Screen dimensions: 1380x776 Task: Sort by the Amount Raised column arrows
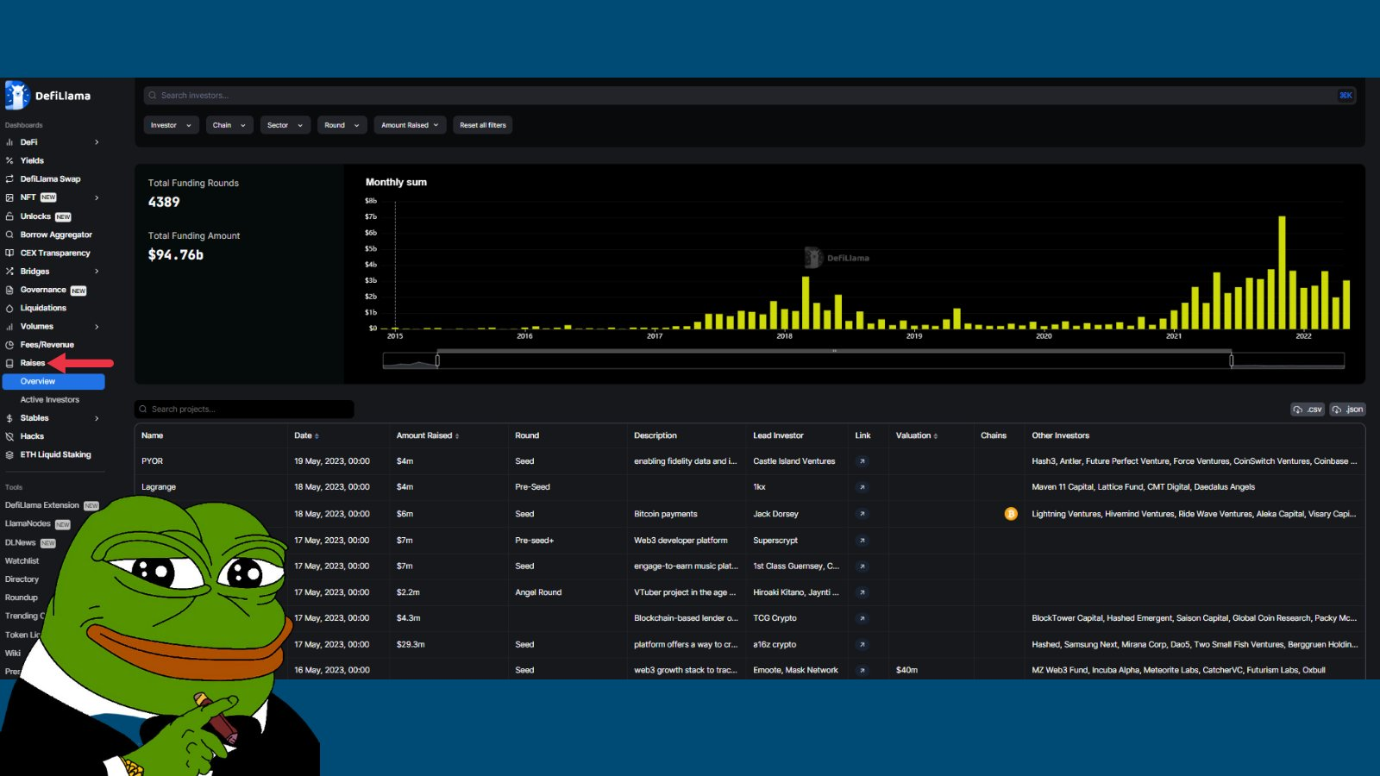[x=457, y=436]
